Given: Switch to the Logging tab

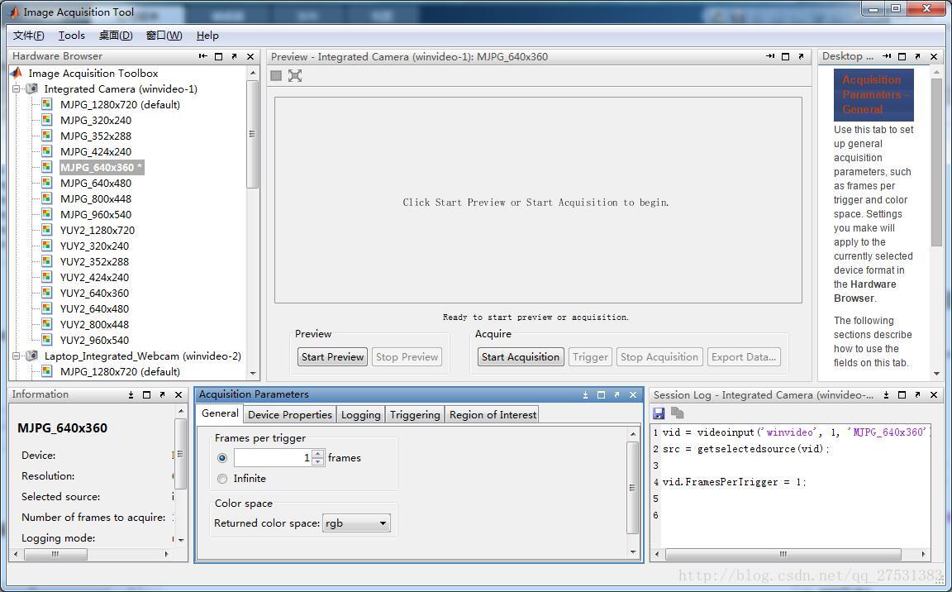Looking at the screenshot, I should [360, 415].
